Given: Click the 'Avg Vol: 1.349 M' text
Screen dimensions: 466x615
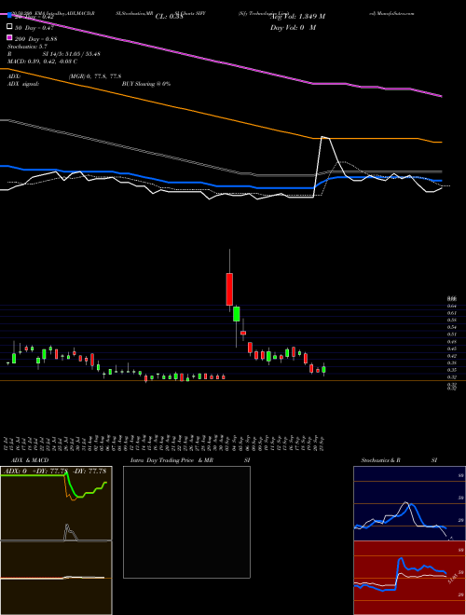Looking at the screenshot, I should point(297,17).
